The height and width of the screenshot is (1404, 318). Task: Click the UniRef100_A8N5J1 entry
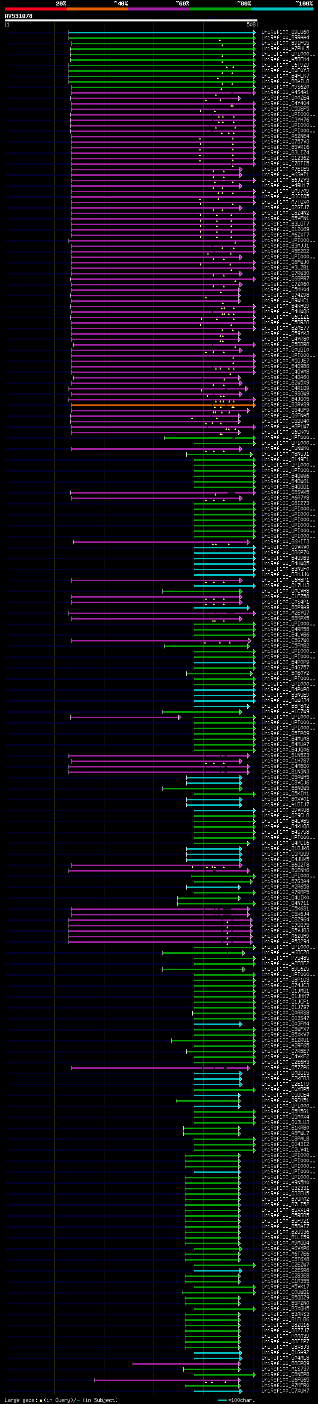point(285,454)
